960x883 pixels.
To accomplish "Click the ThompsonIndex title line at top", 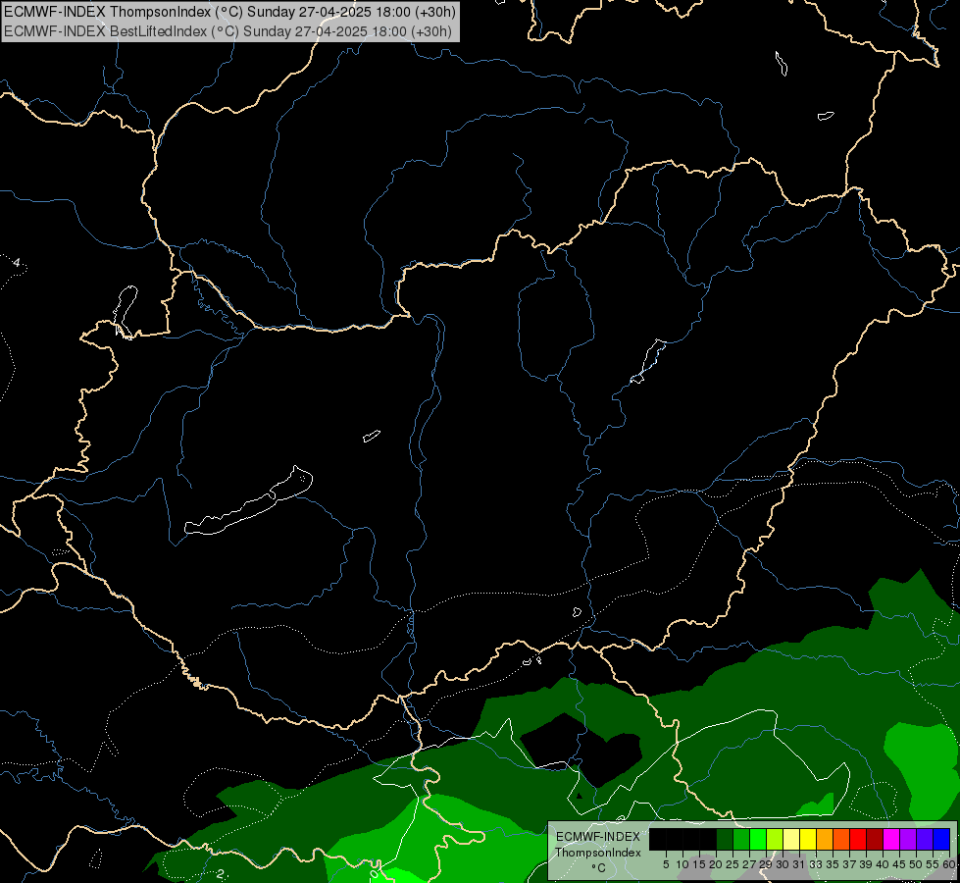I will (x=230, y=12).
